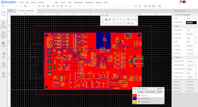198x107 pixels.
Task: Open the Design Manager sidebar panel
Action: (x=3, y=25)
